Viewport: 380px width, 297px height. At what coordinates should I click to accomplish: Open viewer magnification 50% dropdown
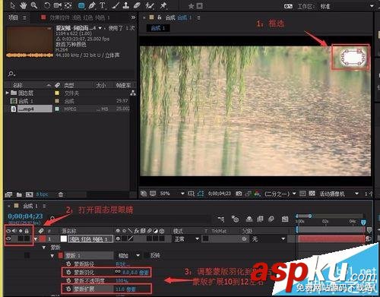point(172,194)
